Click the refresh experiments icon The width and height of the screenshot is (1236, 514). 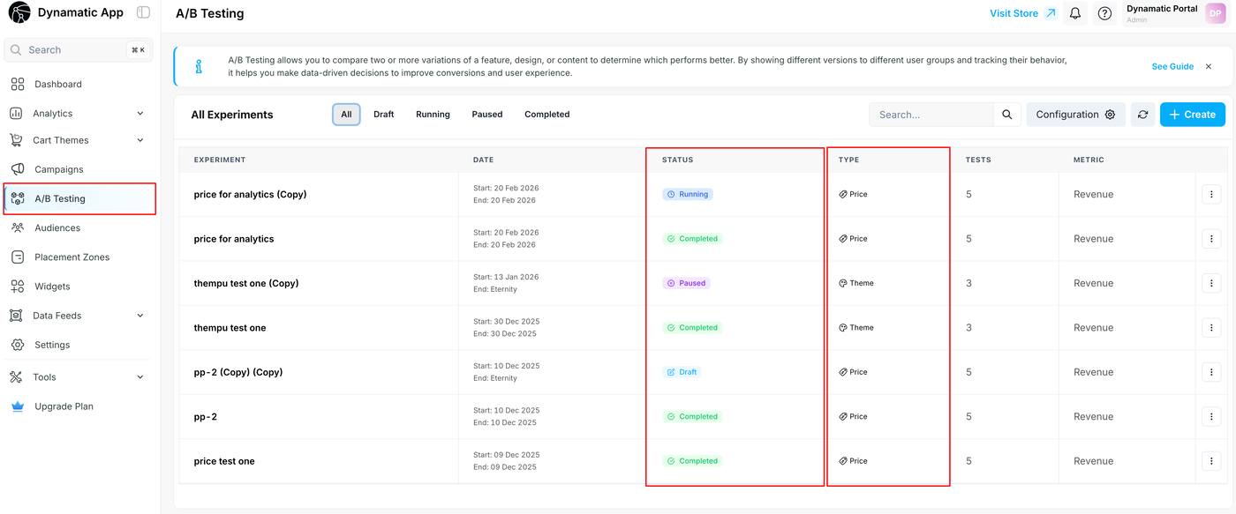pos(1142,115)
